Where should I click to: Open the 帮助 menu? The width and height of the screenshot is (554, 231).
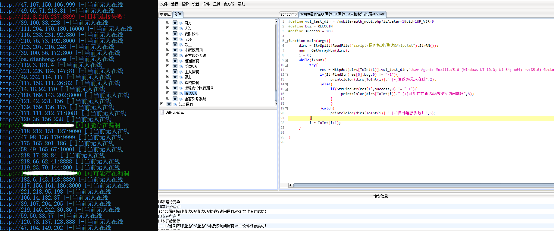[241, 4]
